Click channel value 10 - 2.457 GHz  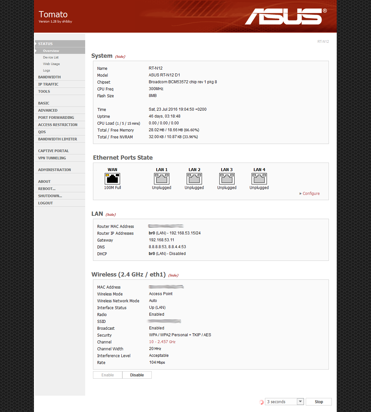tap(162, 342)
